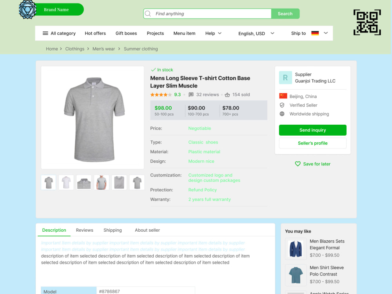392x294 pixels.
Task: Click the blue brand logo emblem
Action: [x=27, y=9]
